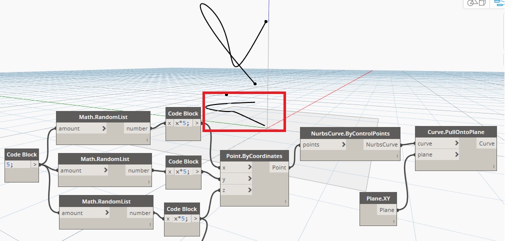
Task: Select the Curve.PullOntoPlane node header
Action: coord(456,131)
